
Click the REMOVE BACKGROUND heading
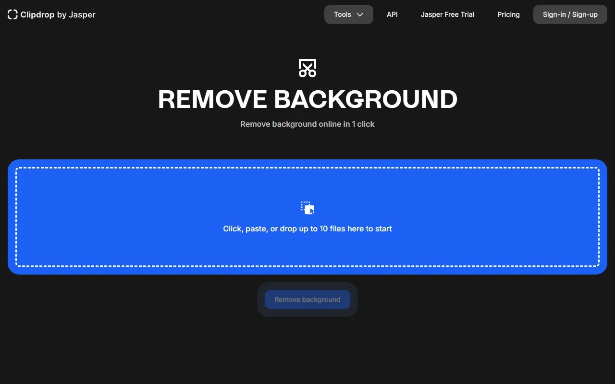pyautogui.click(x=307, y=99)
